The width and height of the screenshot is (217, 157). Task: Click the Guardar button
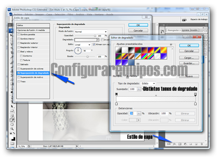pyautogui.click(x=189, y=63)
